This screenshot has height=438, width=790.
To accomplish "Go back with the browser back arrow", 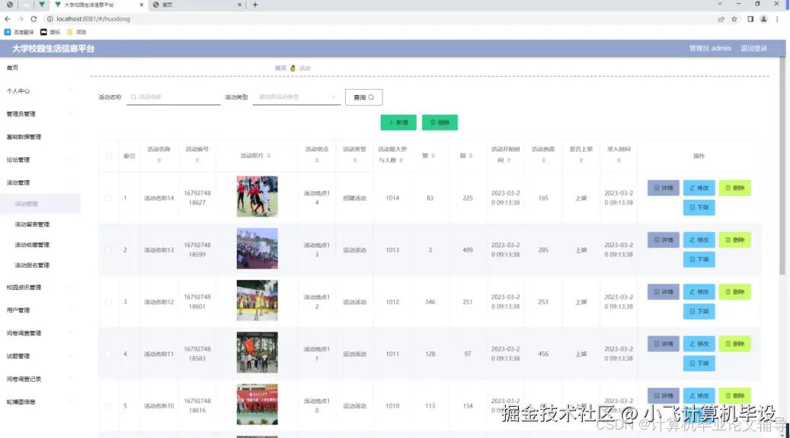I will tap(7, 19).
